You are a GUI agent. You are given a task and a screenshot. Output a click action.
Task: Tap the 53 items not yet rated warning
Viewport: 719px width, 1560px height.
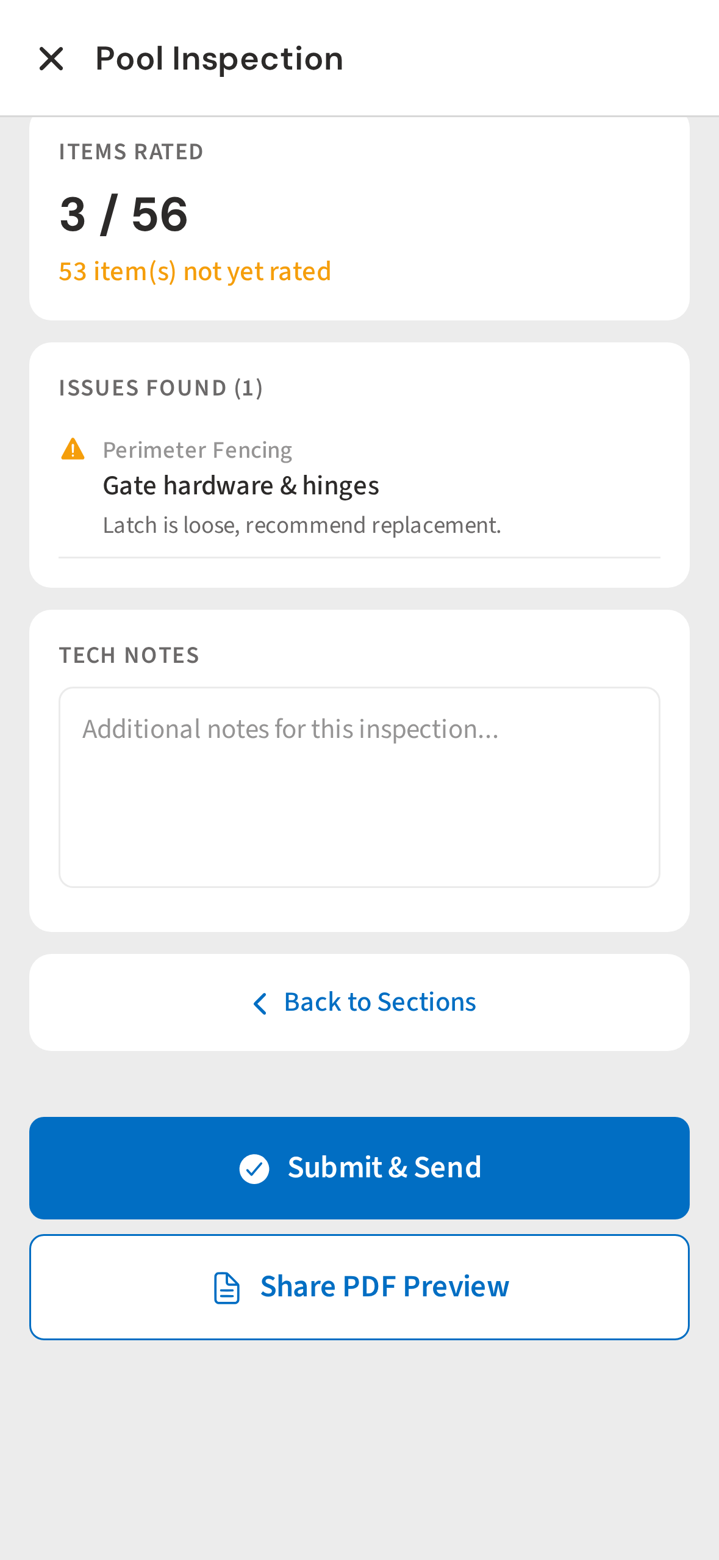pyautogui.click(x=195, y=270)
